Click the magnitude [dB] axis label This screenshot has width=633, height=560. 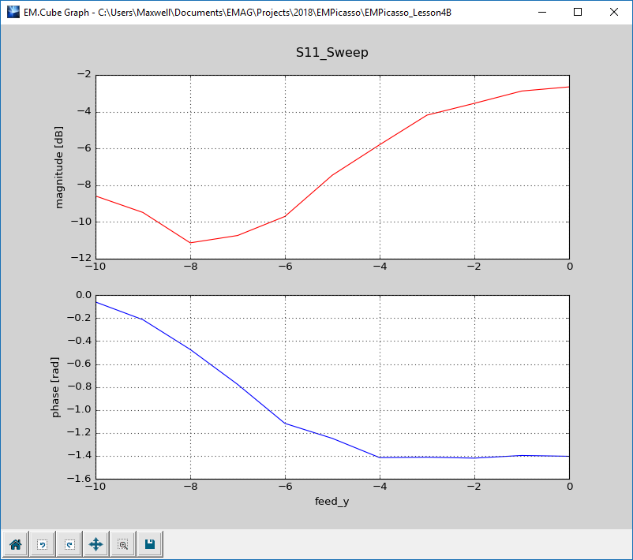[x=59, y=167]
